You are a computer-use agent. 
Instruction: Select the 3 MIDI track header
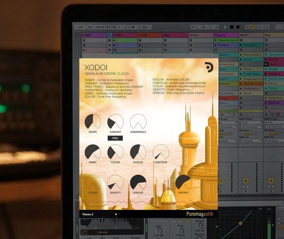click(x=125, y=35)
